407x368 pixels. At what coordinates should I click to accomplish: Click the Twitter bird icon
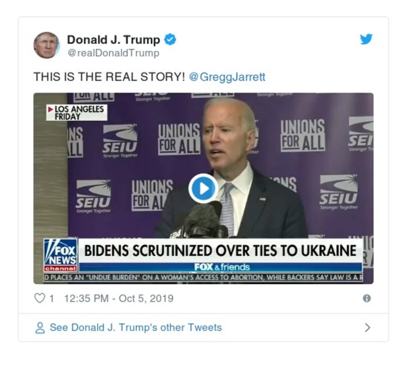click(x=366, y=38)
